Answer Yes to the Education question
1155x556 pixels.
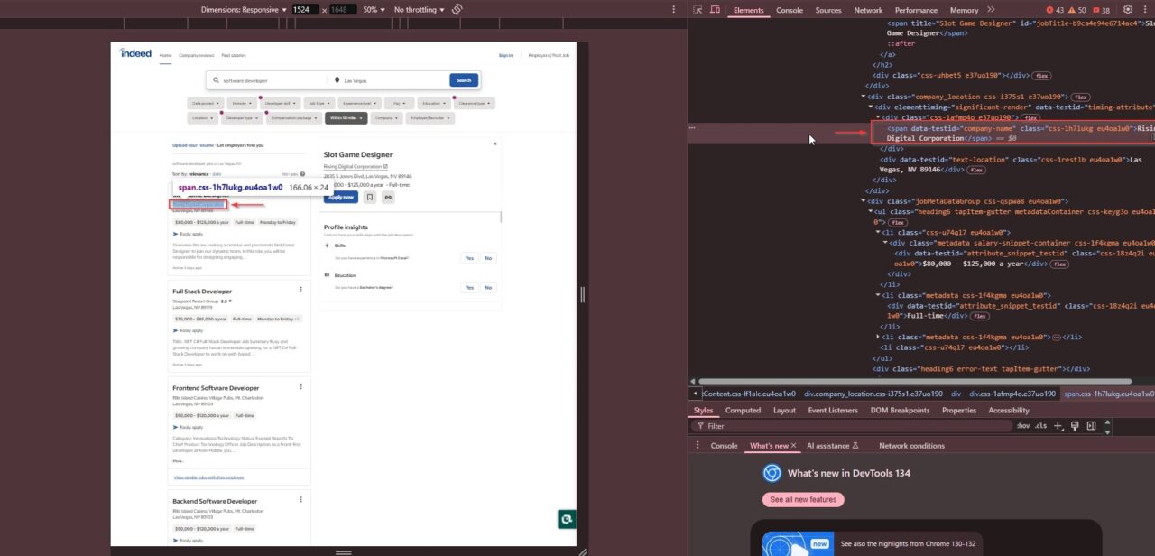[468, 287]
